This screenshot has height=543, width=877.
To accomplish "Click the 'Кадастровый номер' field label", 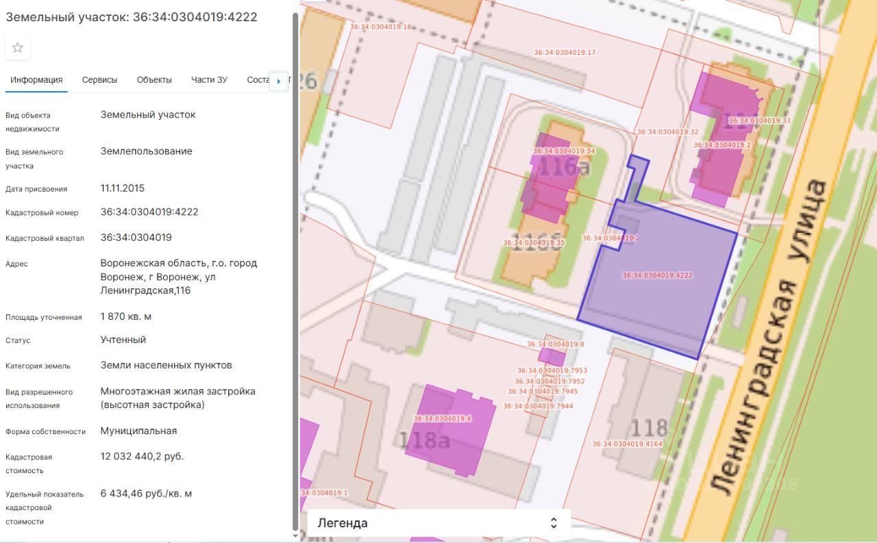I will (x=42, y=213).
